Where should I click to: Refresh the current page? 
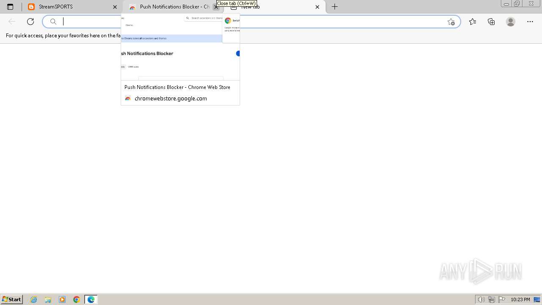30,22
